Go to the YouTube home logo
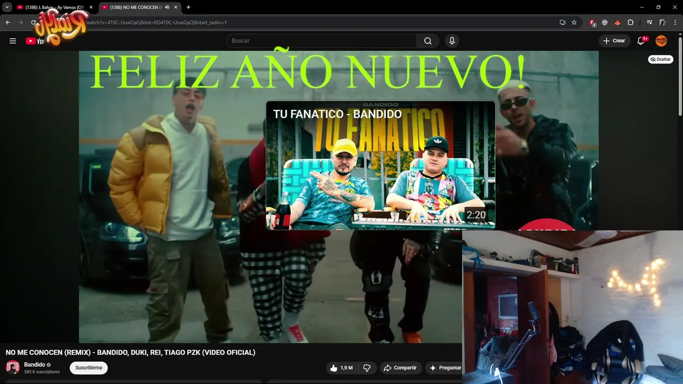Viewport: 683px width, 384px height. 35,41
